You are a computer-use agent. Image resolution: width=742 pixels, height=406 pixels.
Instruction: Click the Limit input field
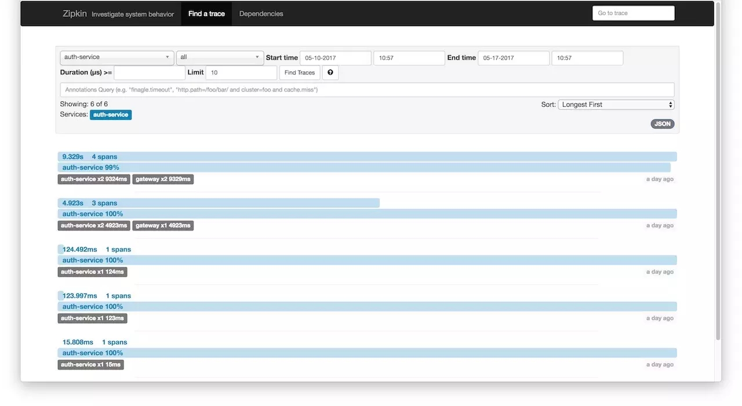pyautogui.click(x=241, y=72)
